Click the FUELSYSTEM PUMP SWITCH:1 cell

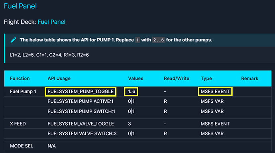pyautogui.click(x=81, y=111)
